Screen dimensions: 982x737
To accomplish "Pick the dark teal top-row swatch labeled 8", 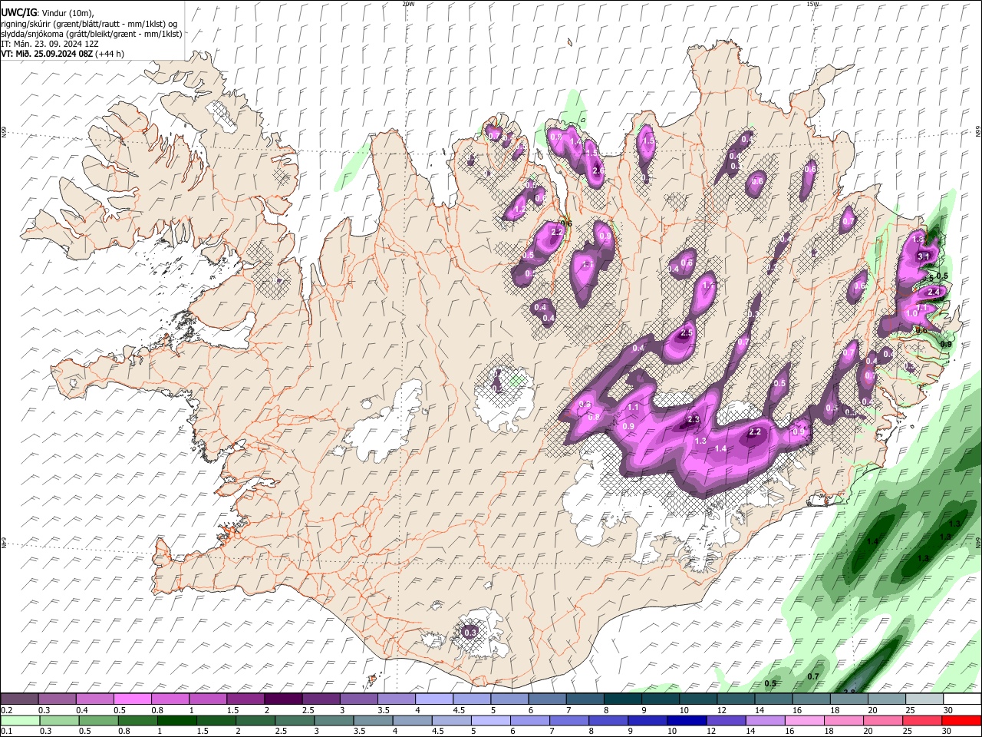I will (623, 699).
